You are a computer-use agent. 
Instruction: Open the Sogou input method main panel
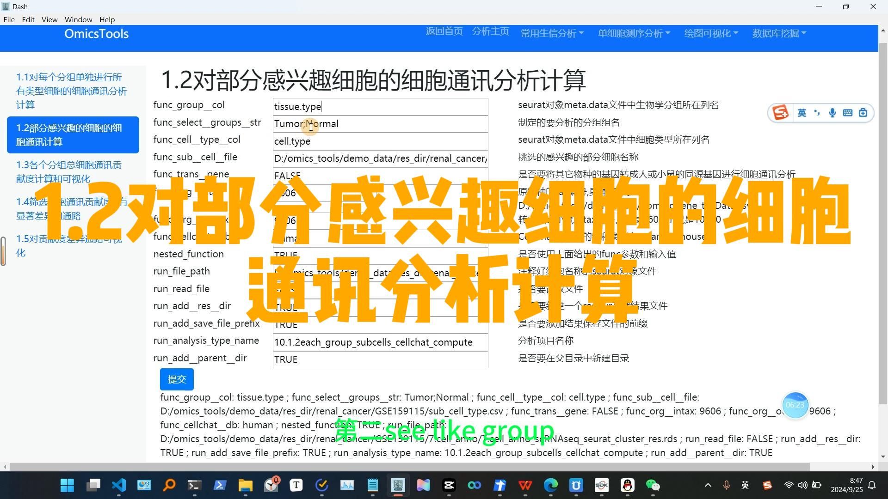780,112
